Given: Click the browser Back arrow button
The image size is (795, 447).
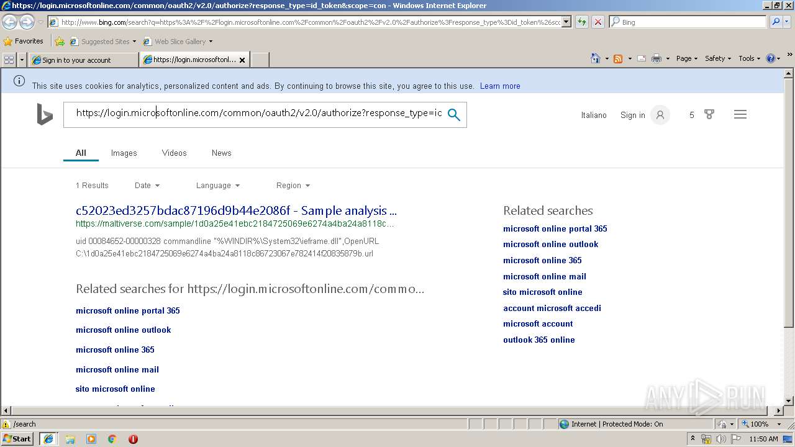Looking at the screenshot, I should click(9, 22).
